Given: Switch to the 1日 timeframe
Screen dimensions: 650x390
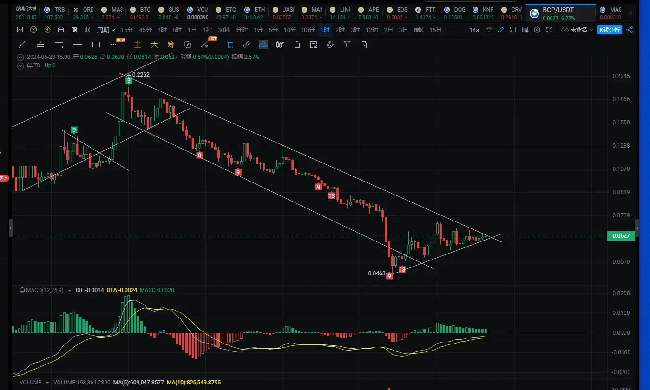Looking at the screenshot, I should [x=192, y=30].
